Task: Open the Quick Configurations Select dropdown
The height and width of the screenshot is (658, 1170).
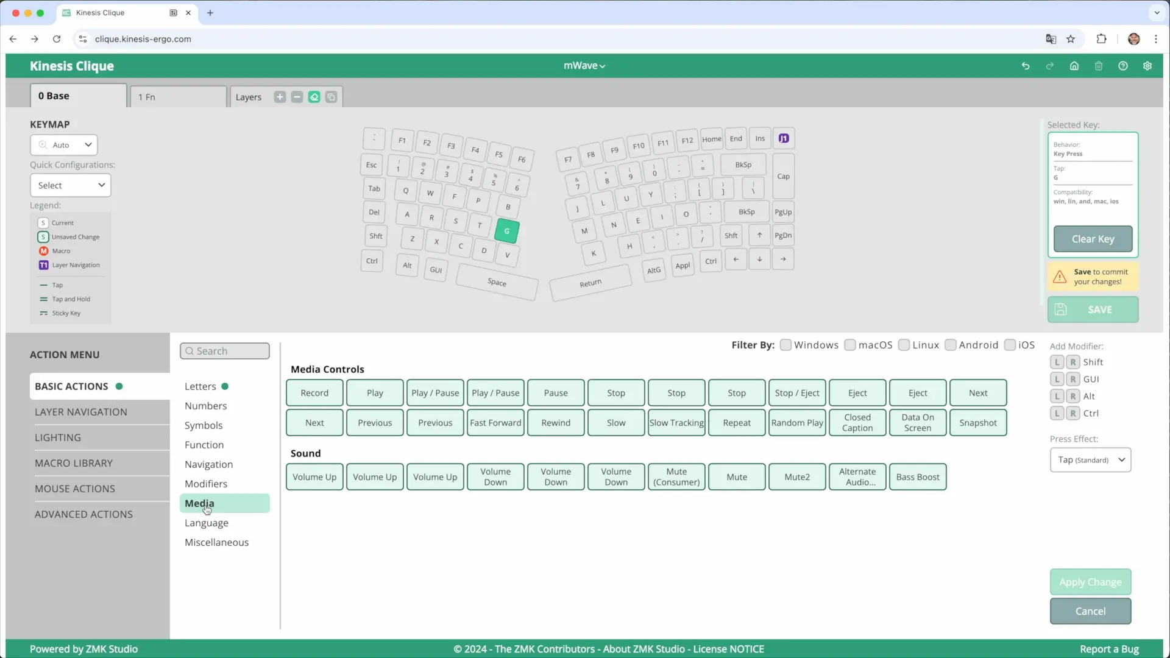Action: tap(71, 185)
